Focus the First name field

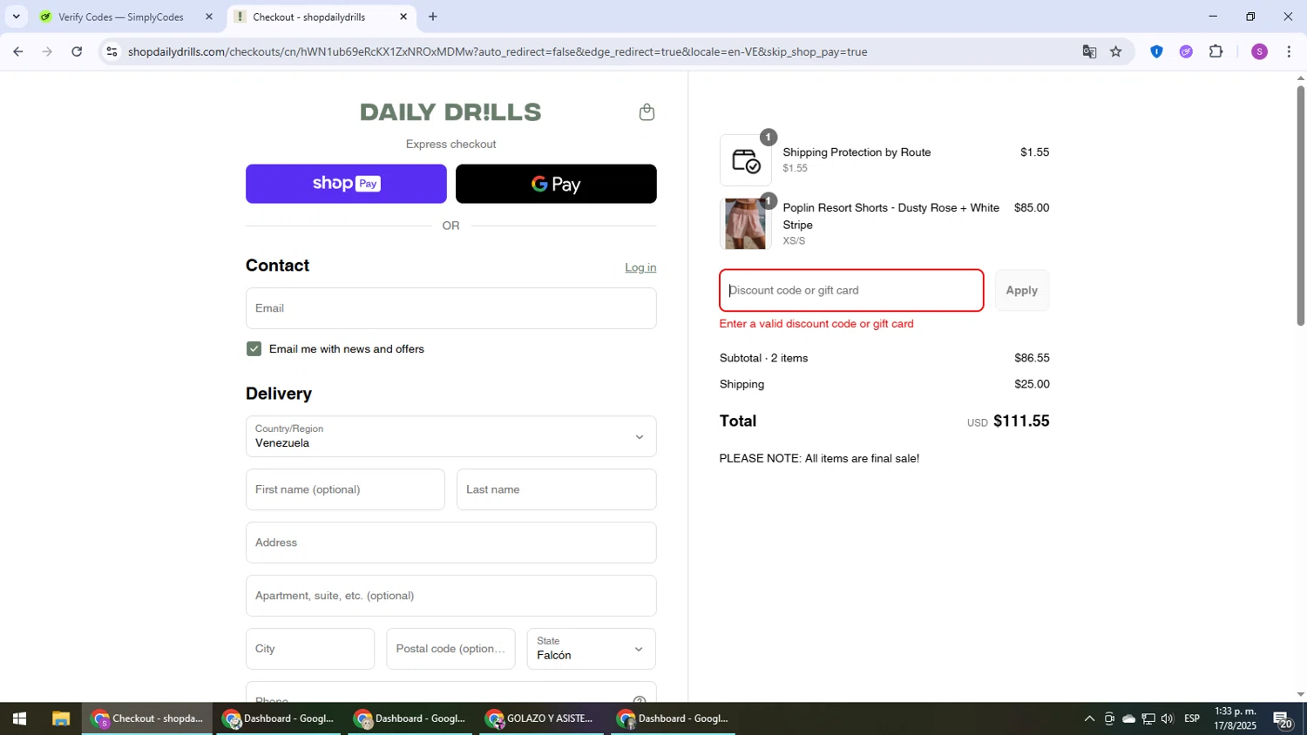click(345, 489)
